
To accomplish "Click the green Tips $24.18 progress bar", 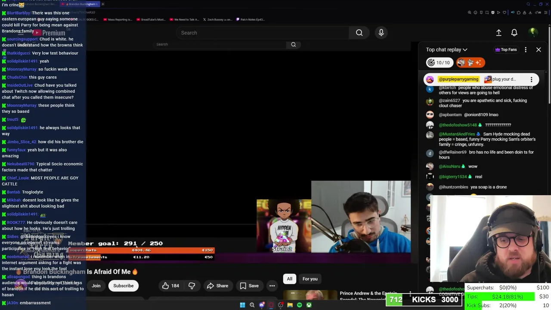I will (500, 297).
